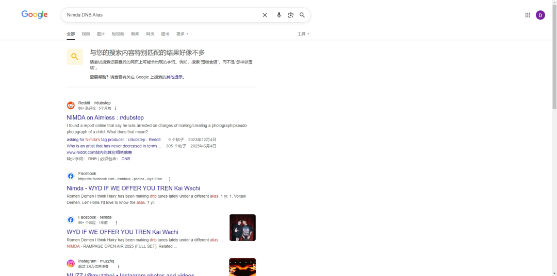Click the magnifier search button
Screen dimensions: 557x276
302,15
